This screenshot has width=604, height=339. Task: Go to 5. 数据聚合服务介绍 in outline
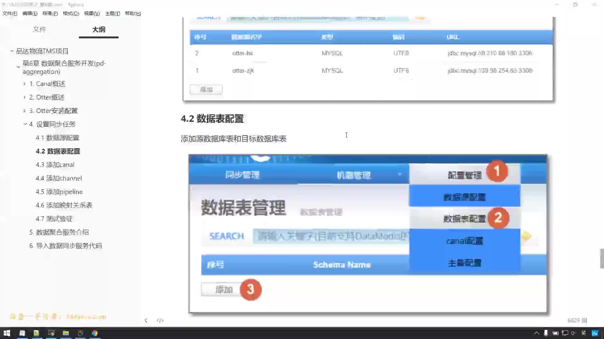pos(59,232)
